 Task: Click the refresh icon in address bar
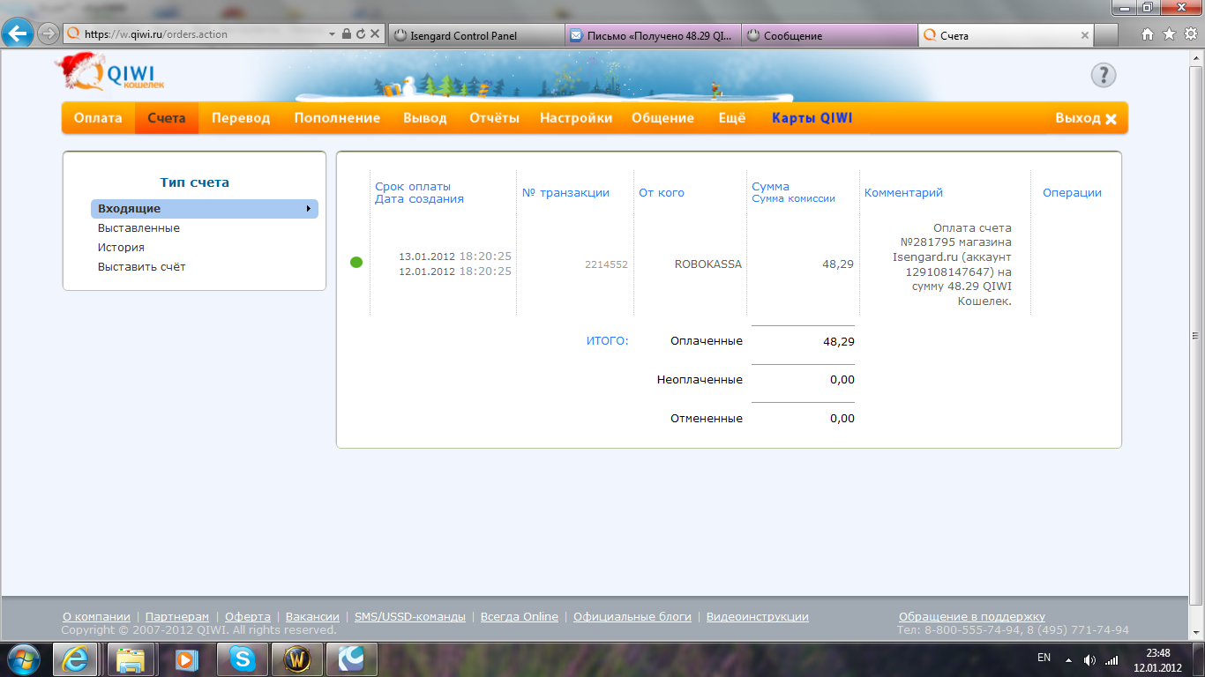click(x=361, y=34)
